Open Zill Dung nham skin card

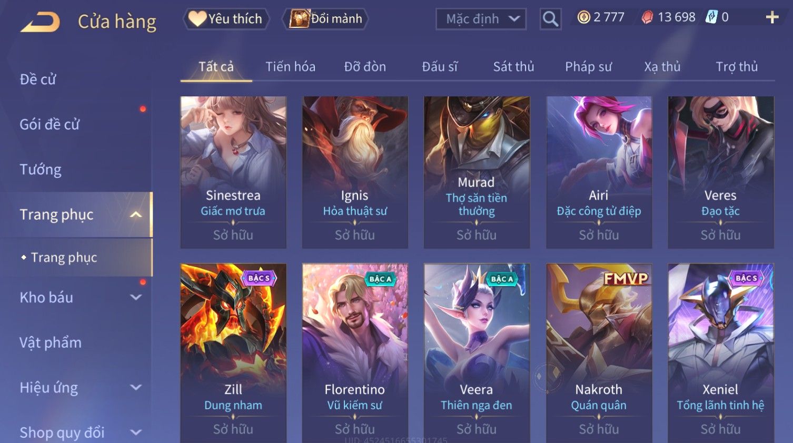coord(233,353)
